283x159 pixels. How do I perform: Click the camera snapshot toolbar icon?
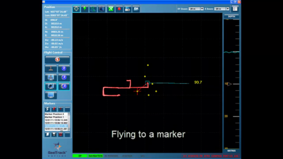[128, 9]
